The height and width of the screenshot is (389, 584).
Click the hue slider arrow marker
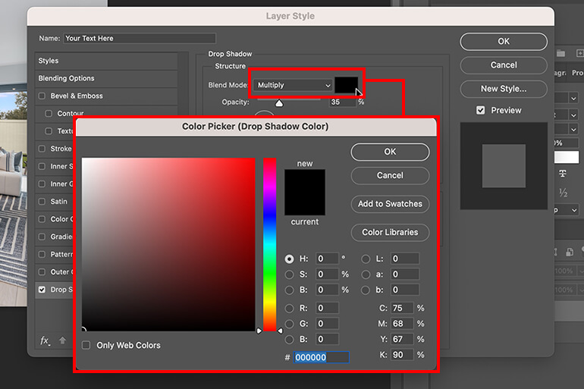280,330
